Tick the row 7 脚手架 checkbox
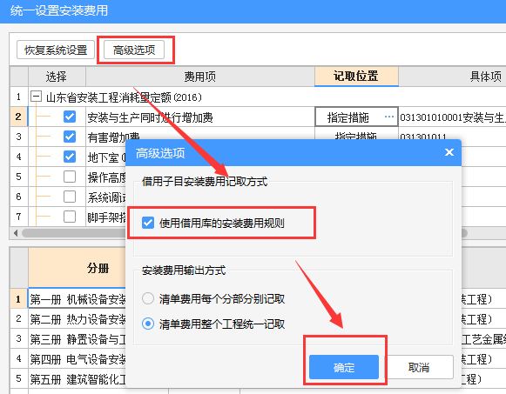Viewport: 506px width, 394px height. (x=70, y=217)
